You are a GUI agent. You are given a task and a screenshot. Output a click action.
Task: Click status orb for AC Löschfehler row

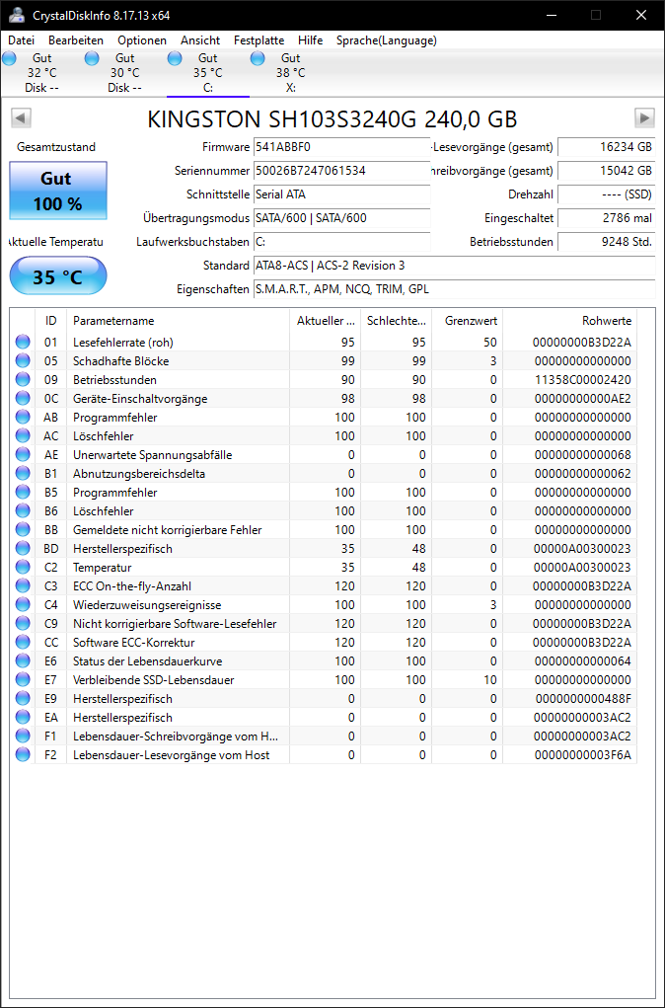23,435
